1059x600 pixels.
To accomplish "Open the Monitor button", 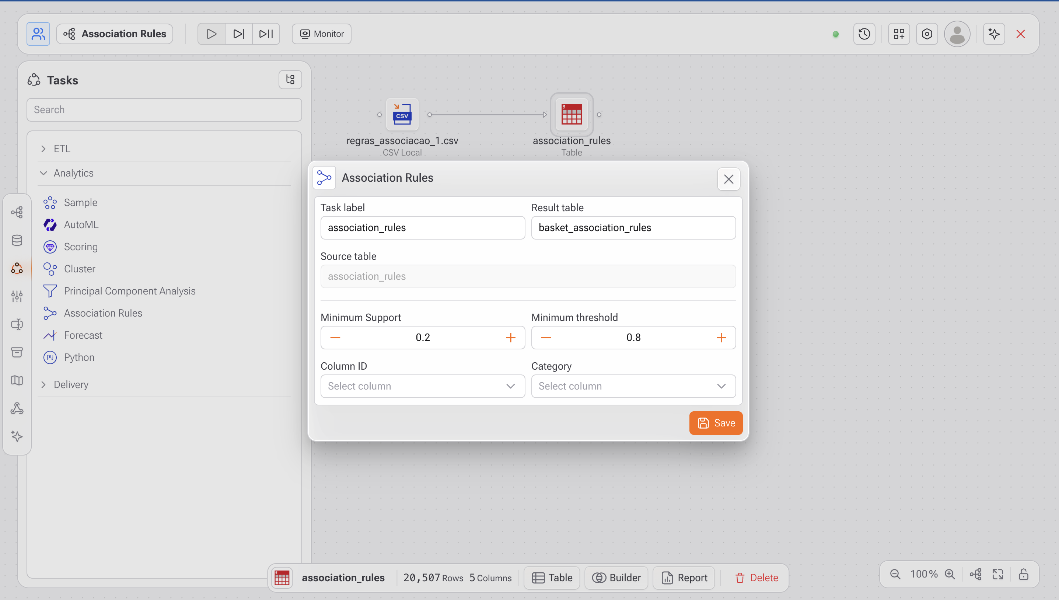I will pos(321,34).
